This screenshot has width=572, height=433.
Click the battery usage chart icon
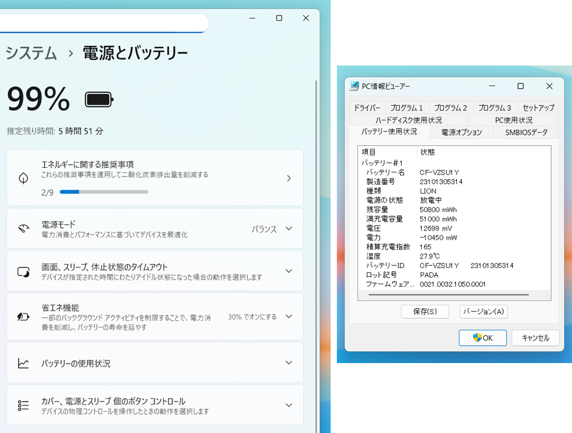(x=23, y=364)
